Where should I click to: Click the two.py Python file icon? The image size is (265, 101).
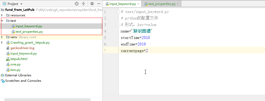click(x=8, y=70)
